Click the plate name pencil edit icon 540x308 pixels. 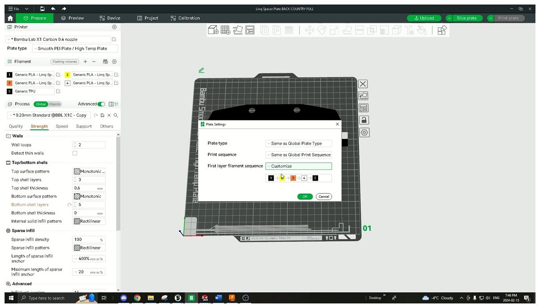pyautogui.click(x=201, y=71)
